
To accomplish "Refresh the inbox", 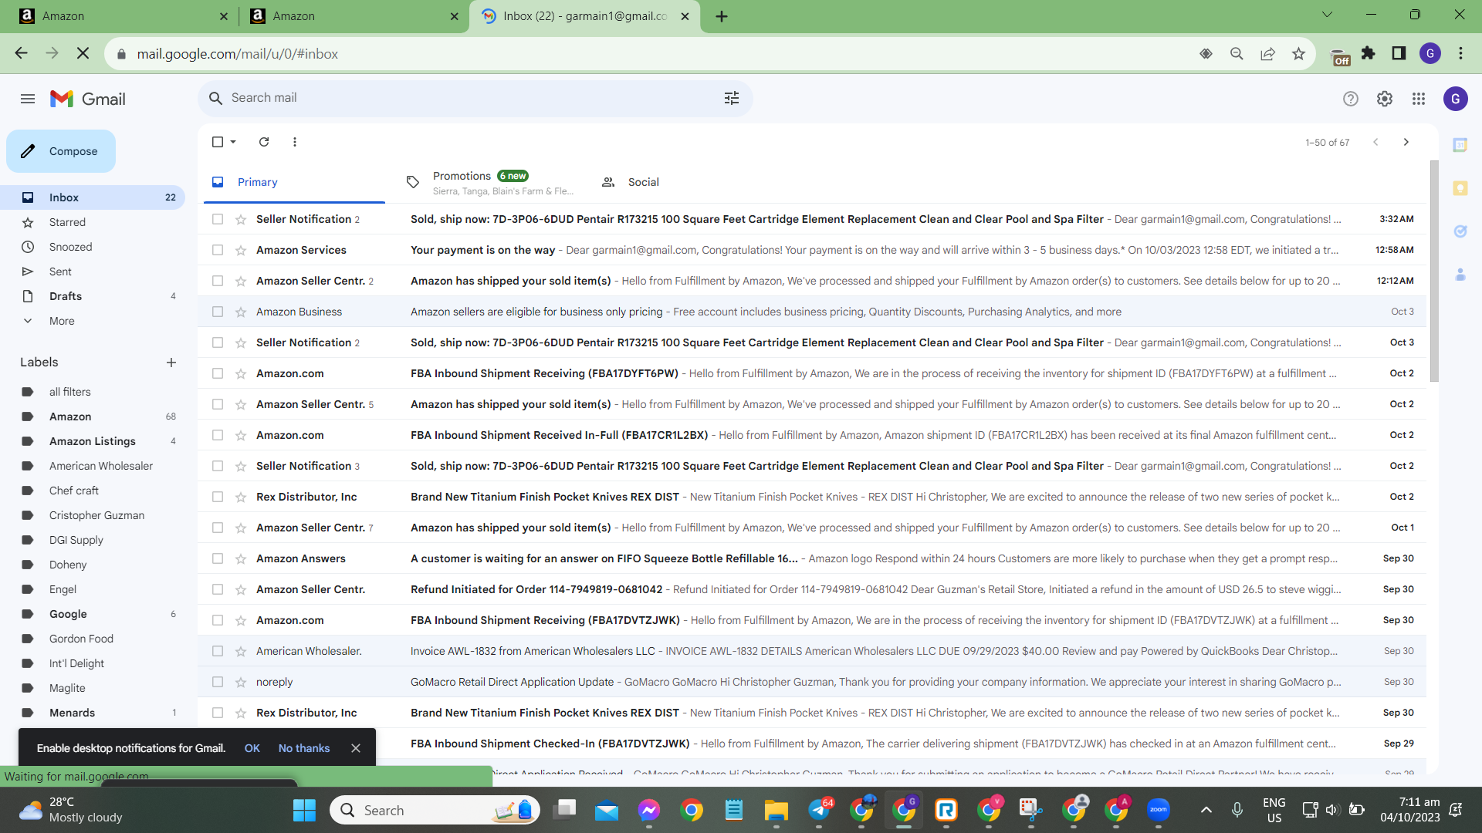I will pos(264,142).
